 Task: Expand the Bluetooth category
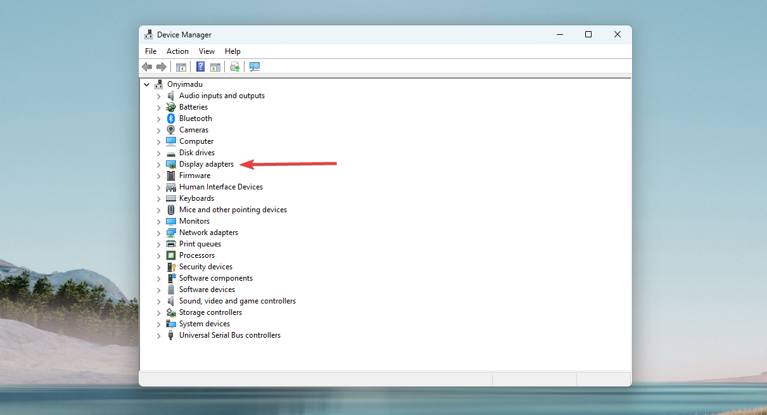pyautogui.click(x=158, y=118)
